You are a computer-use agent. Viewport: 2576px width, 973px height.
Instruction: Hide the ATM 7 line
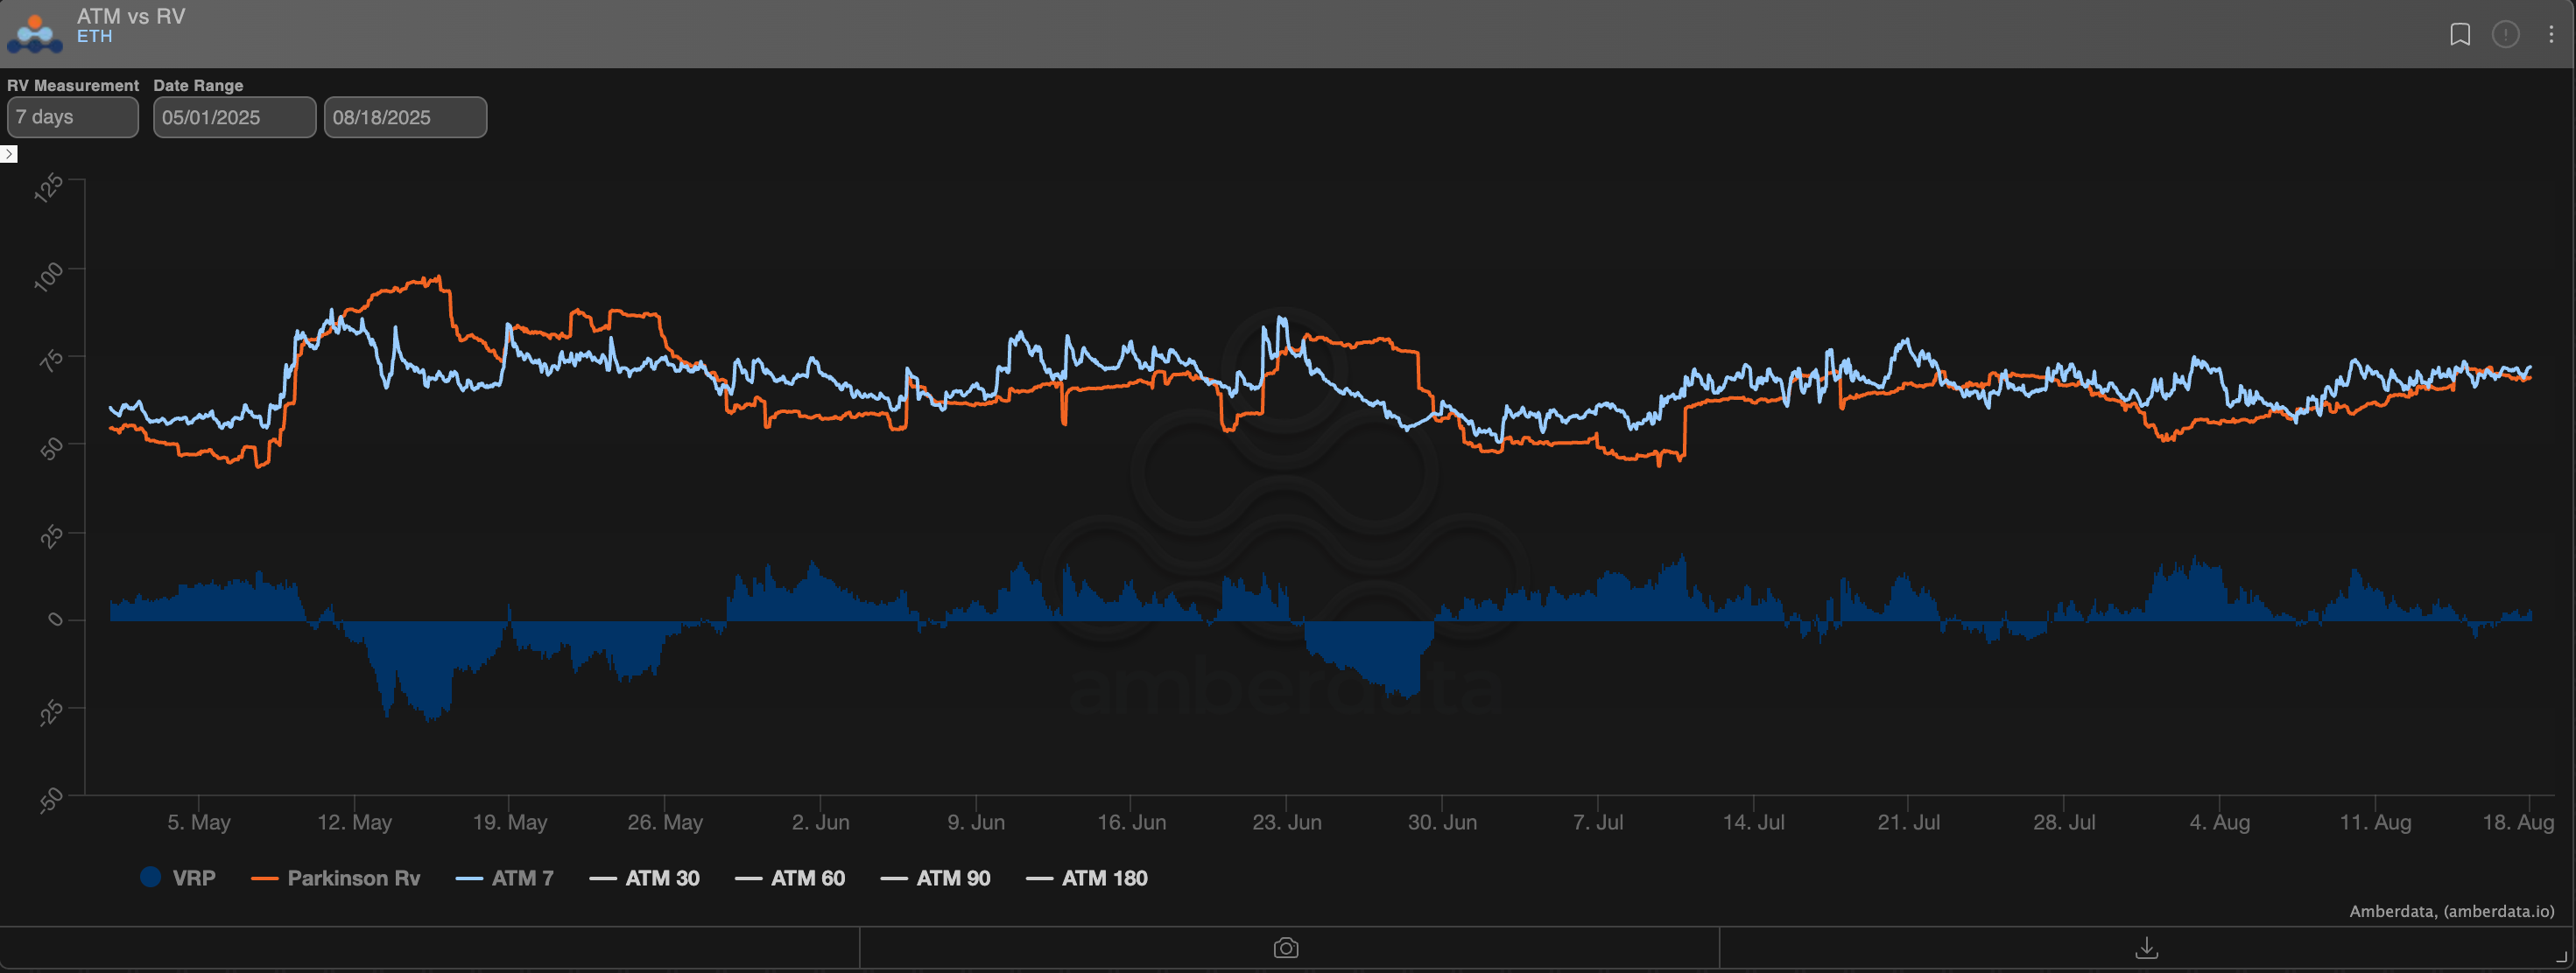[522, 878]
